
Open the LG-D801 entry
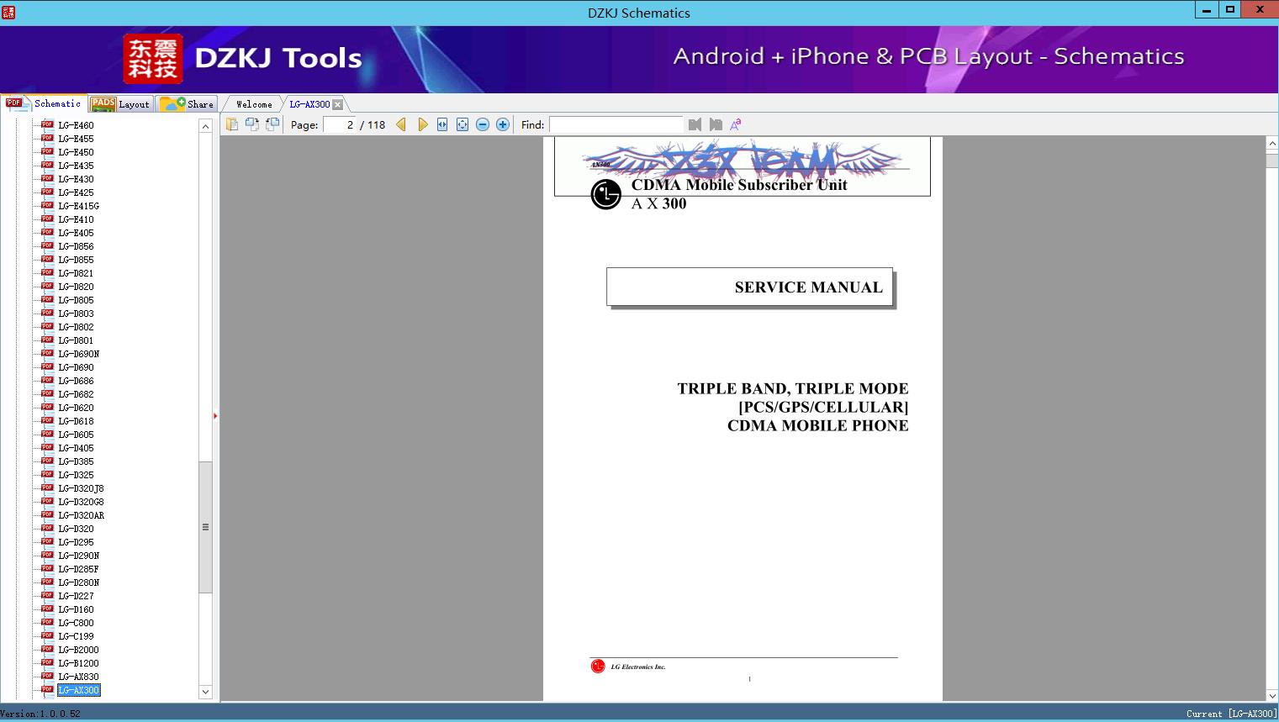[76, 340]
